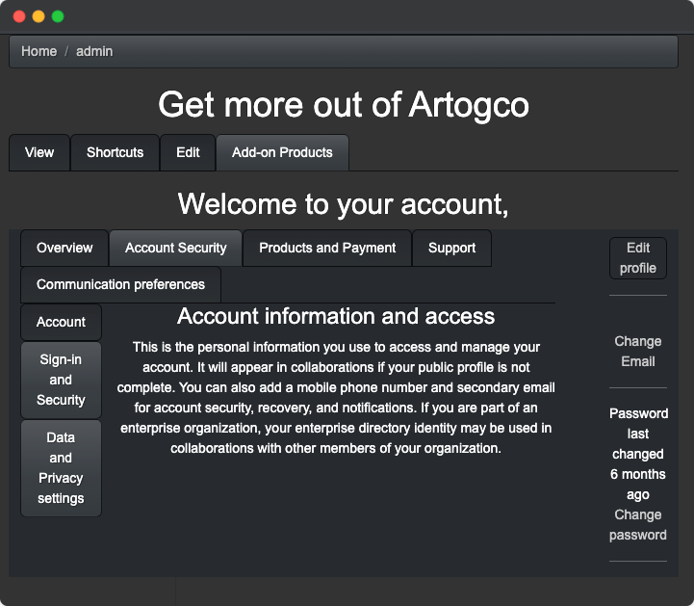Switch to the View tab
This screenshot has width=694, height=606.
click(39, 152)
